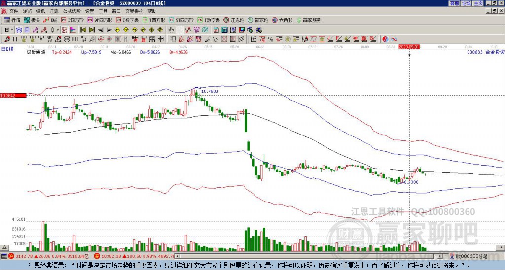Click the 6.2300 low price label
Image resolution: width=505 pixels, height=270 pixels.
tap(411, 182)
